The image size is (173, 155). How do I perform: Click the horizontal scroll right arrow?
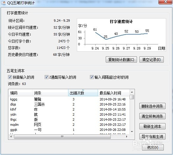click(x=127, y=137)
